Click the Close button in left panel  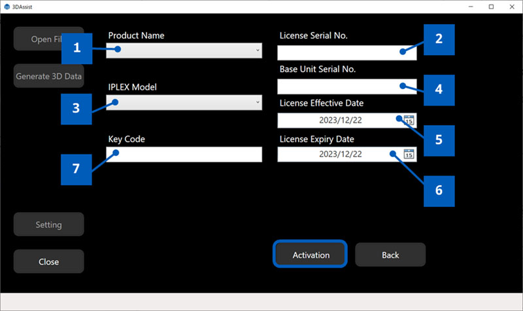48,261
